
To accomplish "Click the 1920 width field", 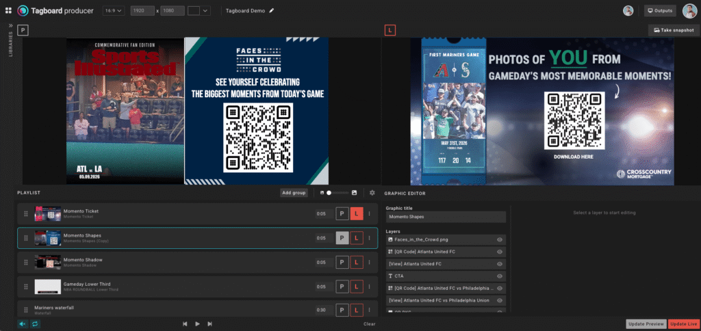I will click(x=142, y=11).
